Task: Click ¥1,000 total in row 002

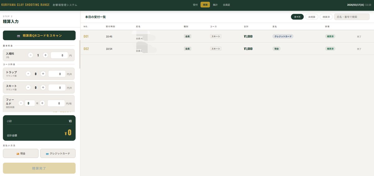Action: pyautogui.click(x=248, y=49)
